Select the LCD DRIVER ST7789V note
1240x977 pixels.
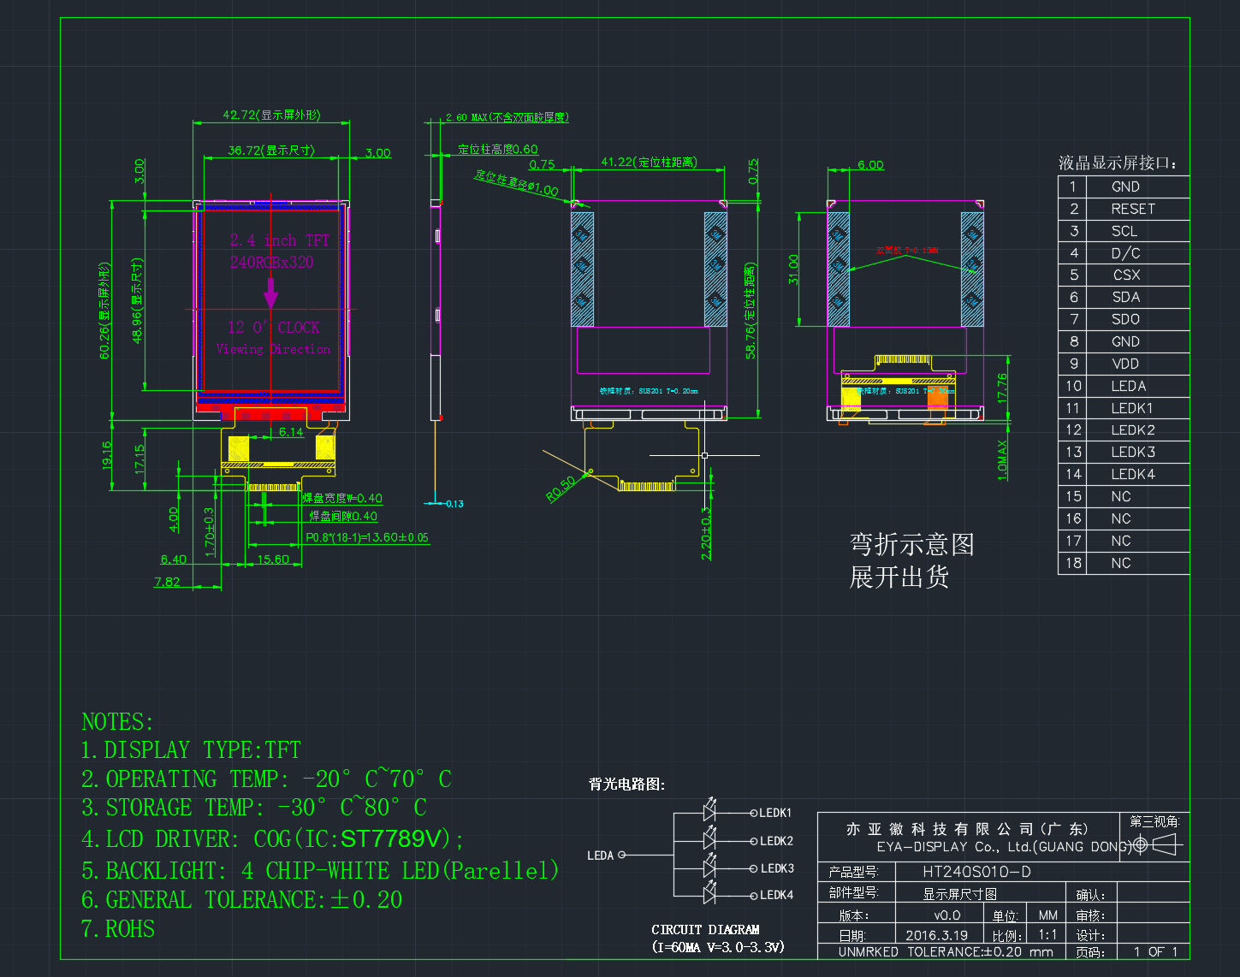[273, 839]
